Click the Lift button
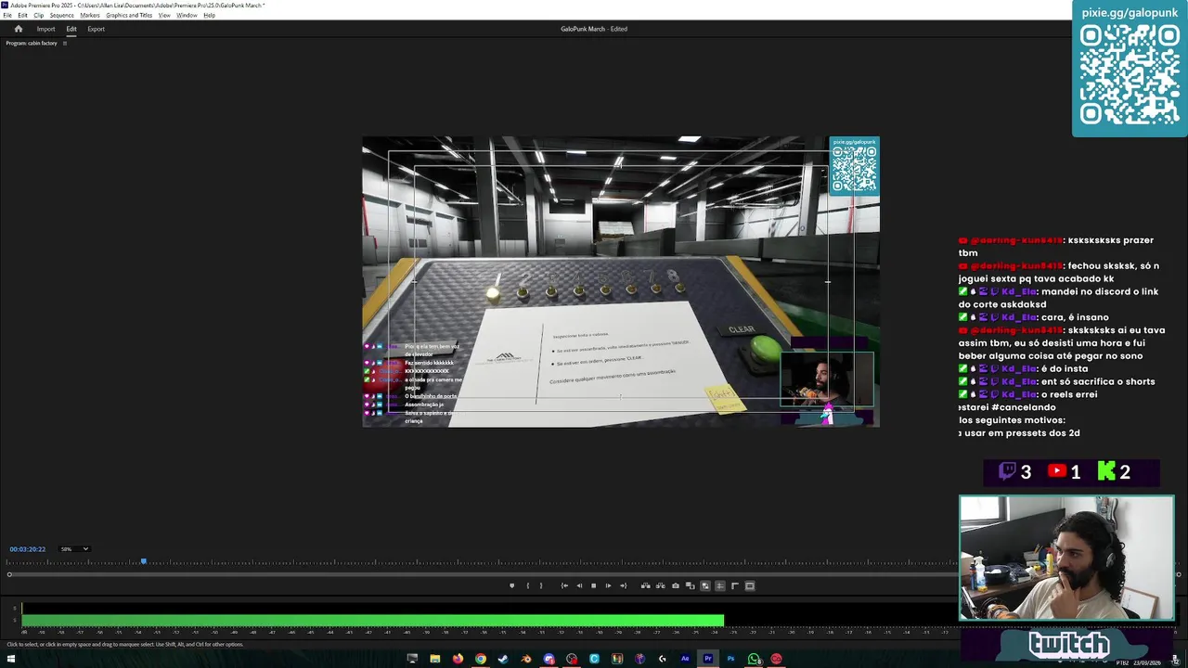Screen dimensions: 1188x668 pyautogui.click(x=646, y=585)
